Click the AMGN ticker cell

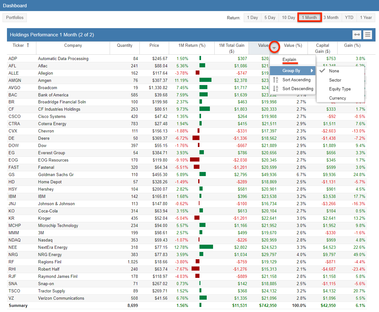point(15,80)
